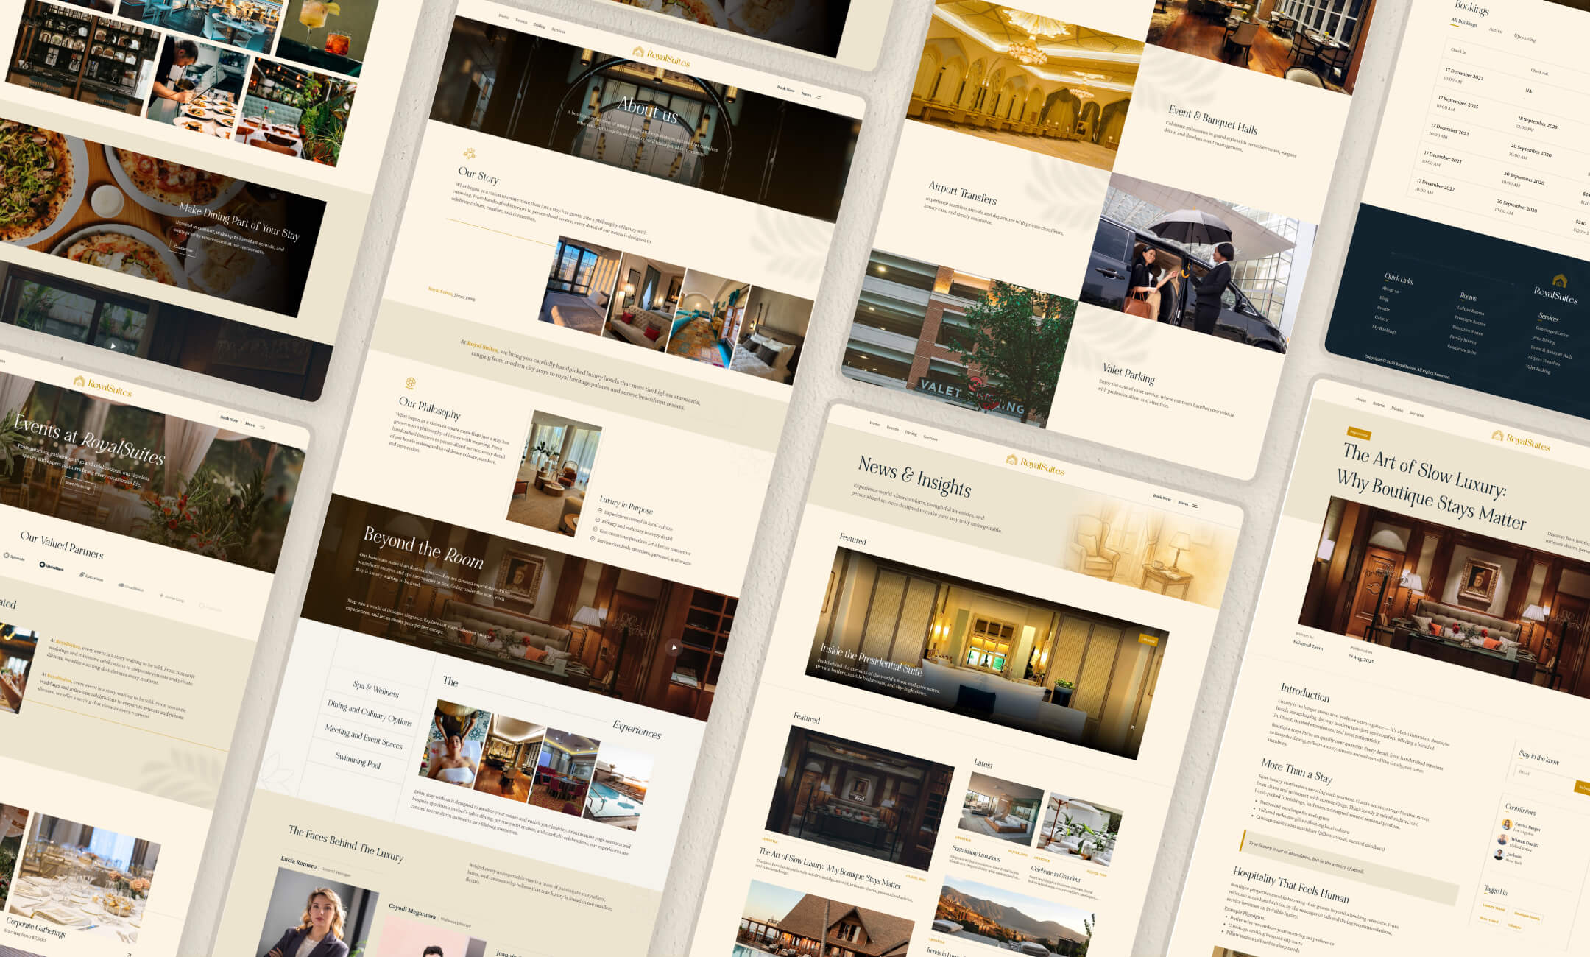Screen dimensions: 1590x957
Task: Click Jackson's contributor avatar
Action: (1499, 856)
